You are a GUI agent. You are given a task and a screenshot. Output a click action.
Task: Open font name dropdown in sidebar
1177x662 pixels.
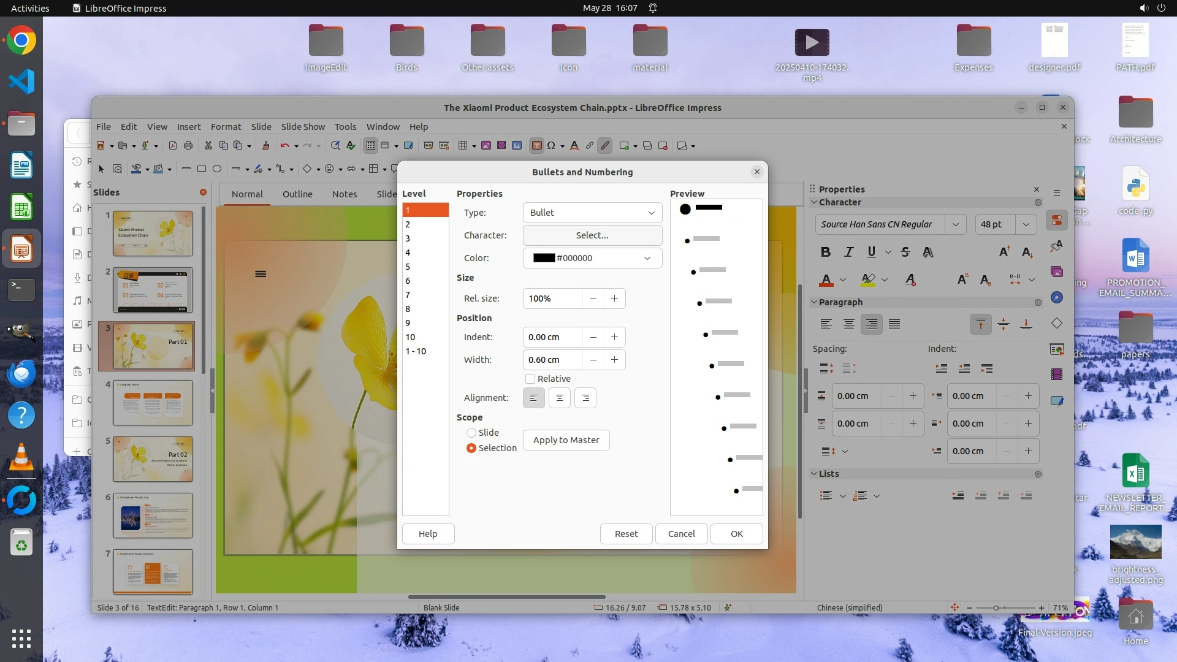click(x=955, y=224)
